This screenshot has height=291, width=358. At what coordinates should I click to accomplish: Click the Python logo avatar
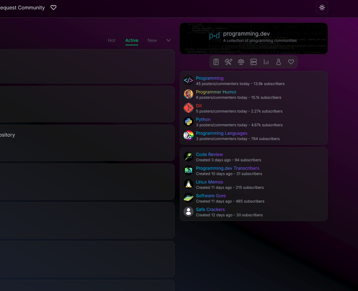[188, 122]
